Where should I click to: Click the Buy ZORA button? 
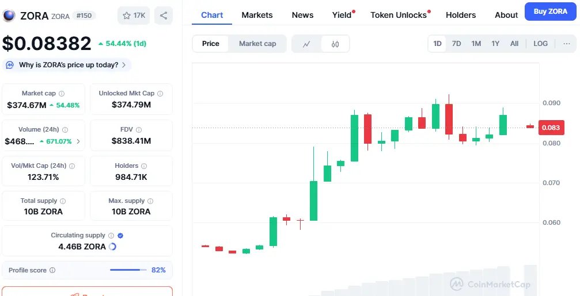pyautogui.click(x=550, y=11)
